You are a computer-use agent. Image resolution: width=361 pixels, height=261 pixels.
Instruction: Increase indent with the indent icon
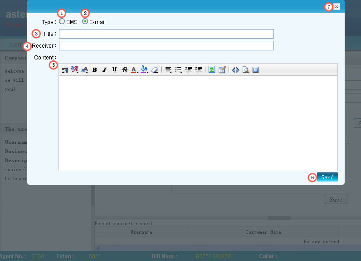(199, 69)
